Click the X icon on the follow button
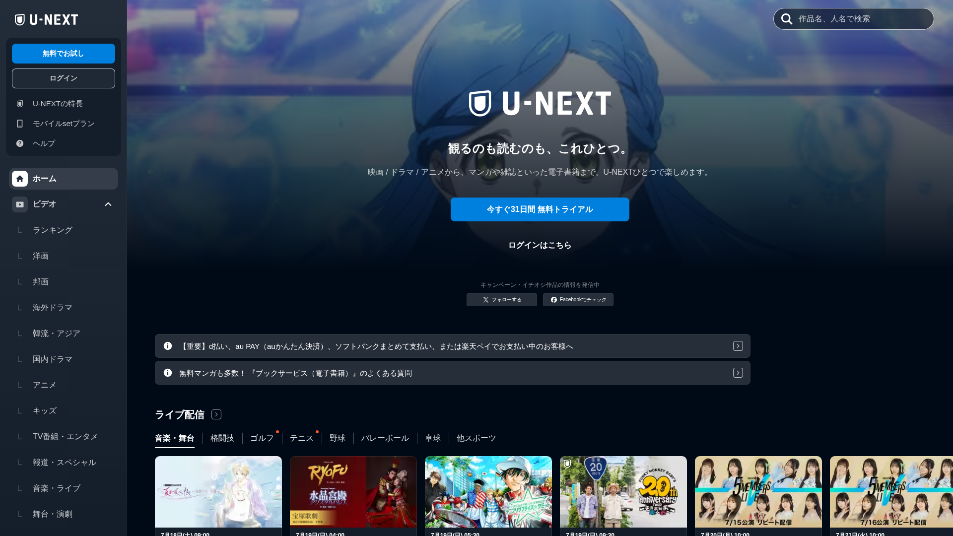The height and width of the screenshot is (536, 953). click(x=486, y=300)
